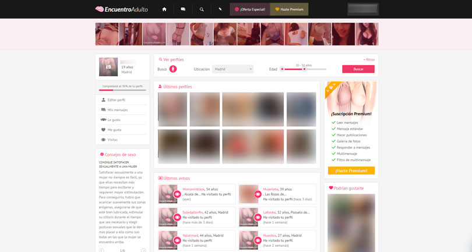Click the Leer mensajes premium feature text
The width and height of the screenshot is (472, 252).
click(x=347, y=123)
